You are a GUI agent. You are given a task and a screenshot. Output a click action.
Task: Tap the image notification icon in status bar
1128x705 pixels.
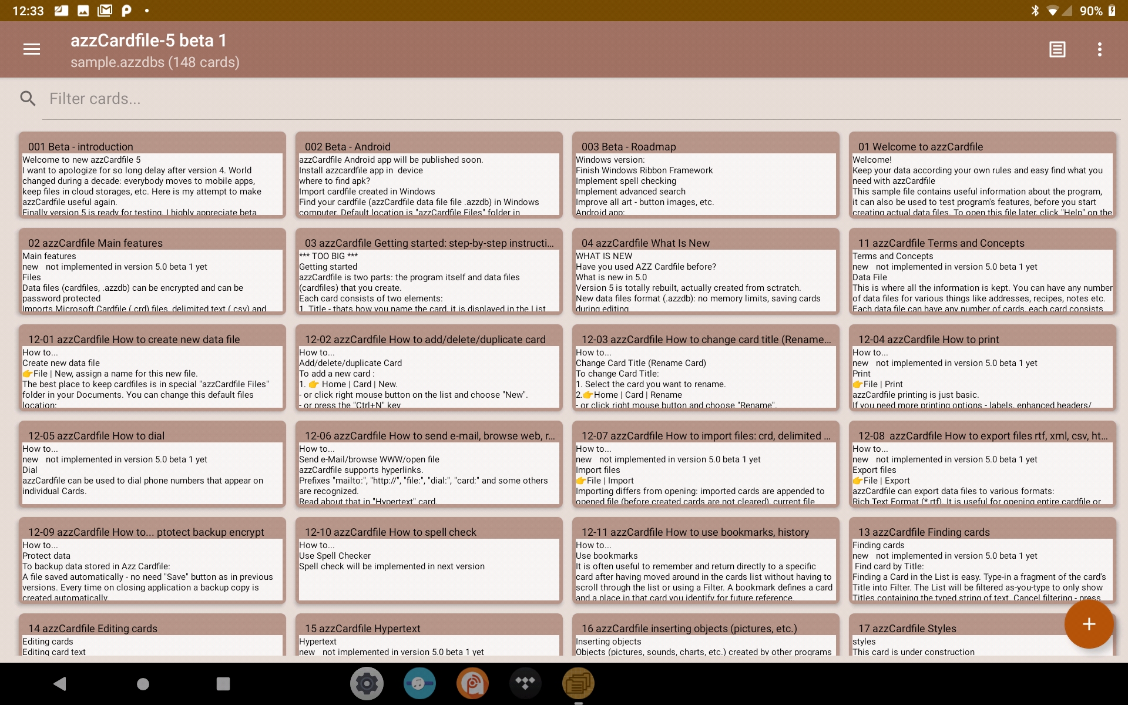click(83, 11)
